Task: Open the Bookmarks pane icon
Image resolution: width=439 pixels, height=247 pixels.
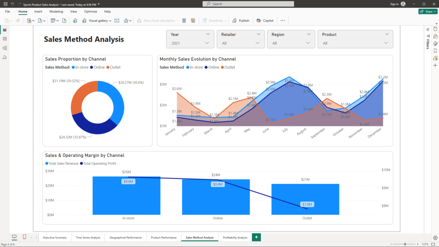Action: pyautogui.click(x=435, y=51)
